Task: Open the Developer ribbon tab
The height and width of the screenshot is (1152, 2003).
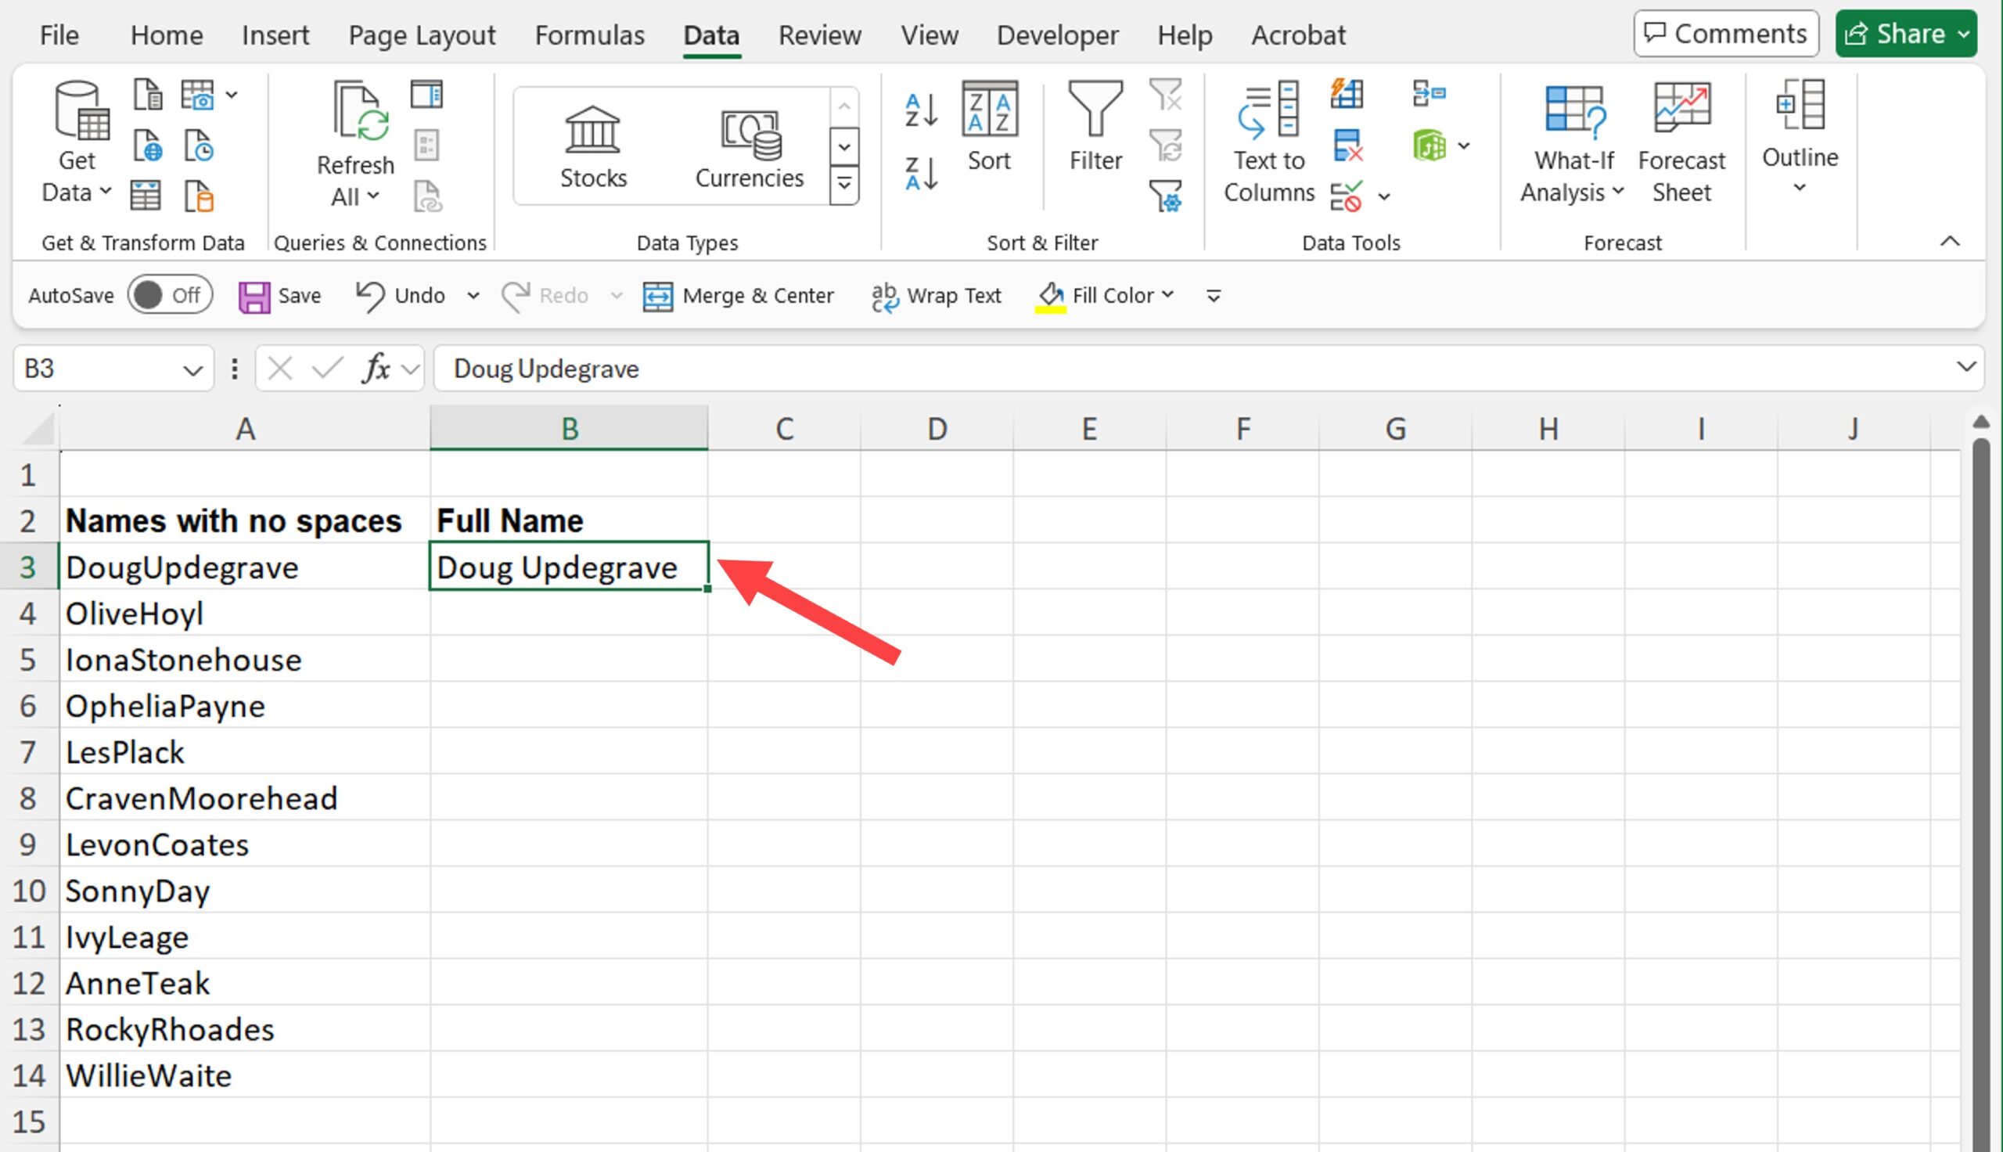Action: (x=1057, y=34)
